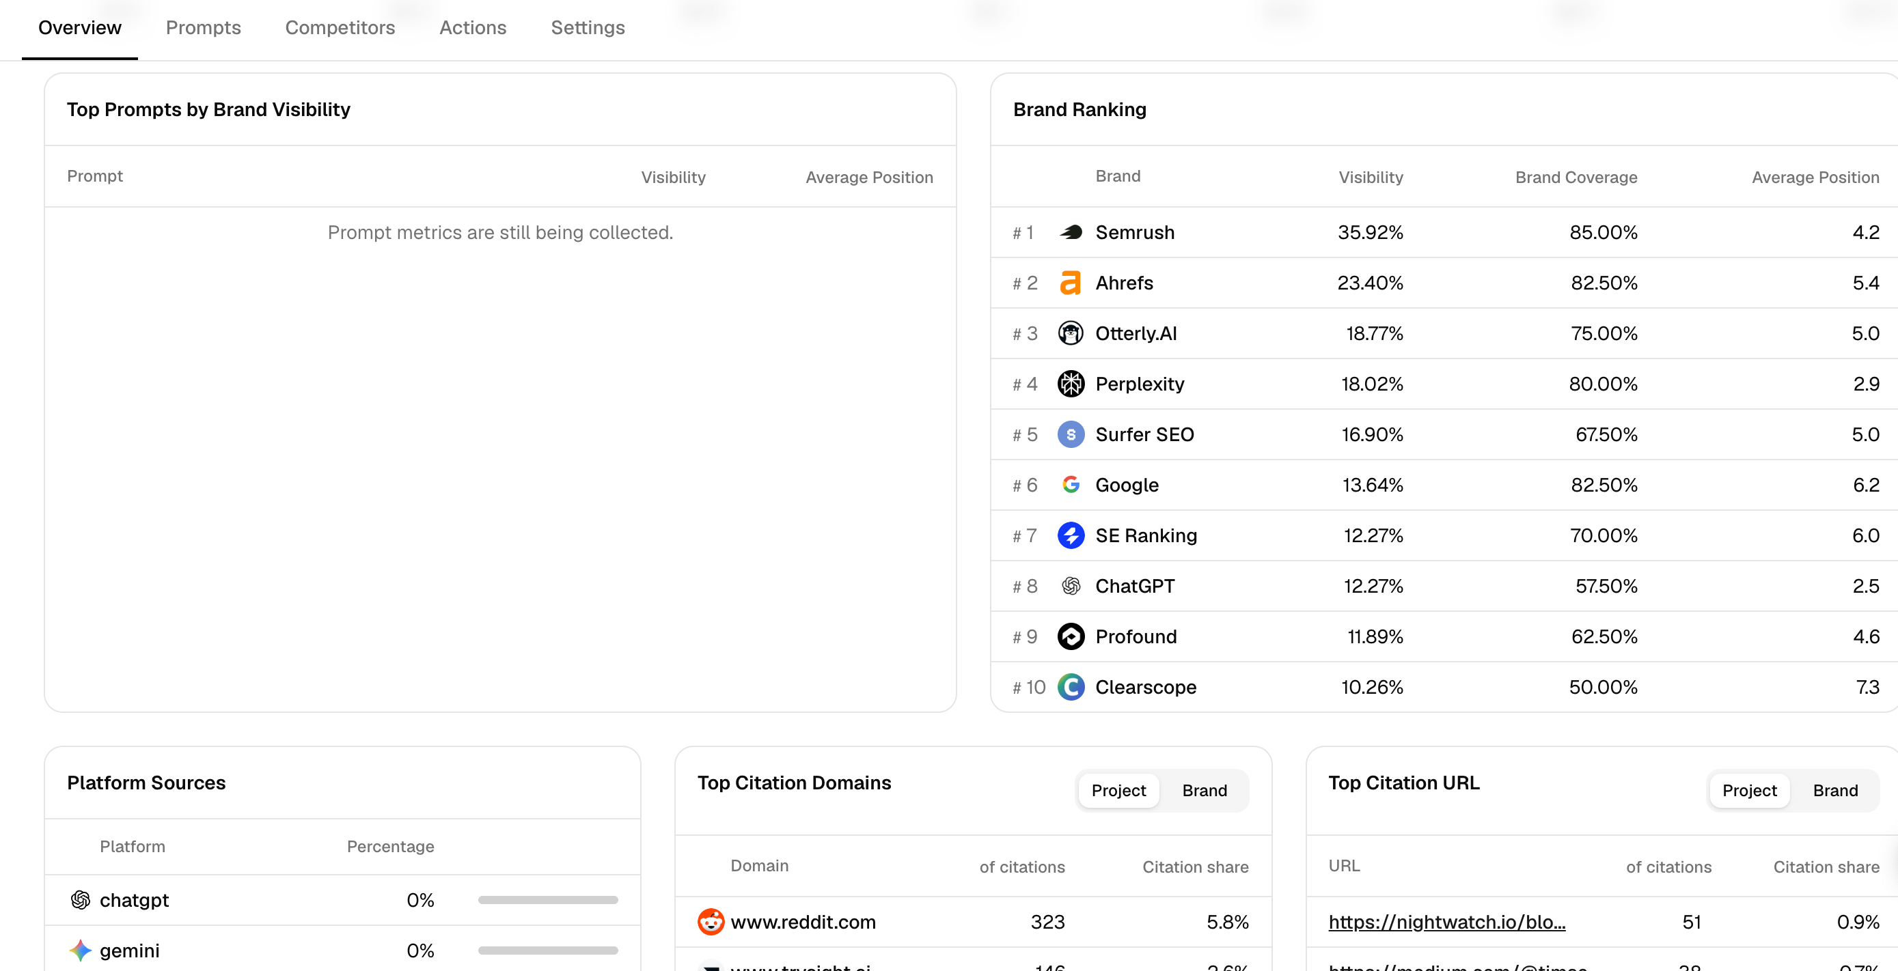The width and height of the screenshot is (1898, 971).
Task: Click the Perplexity logo icon
Action: click(1071, 384)
